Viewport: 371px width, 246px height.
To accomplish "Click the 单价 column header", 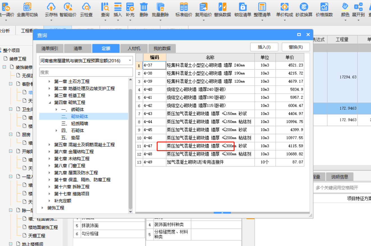I will click(x=290, y=57).
